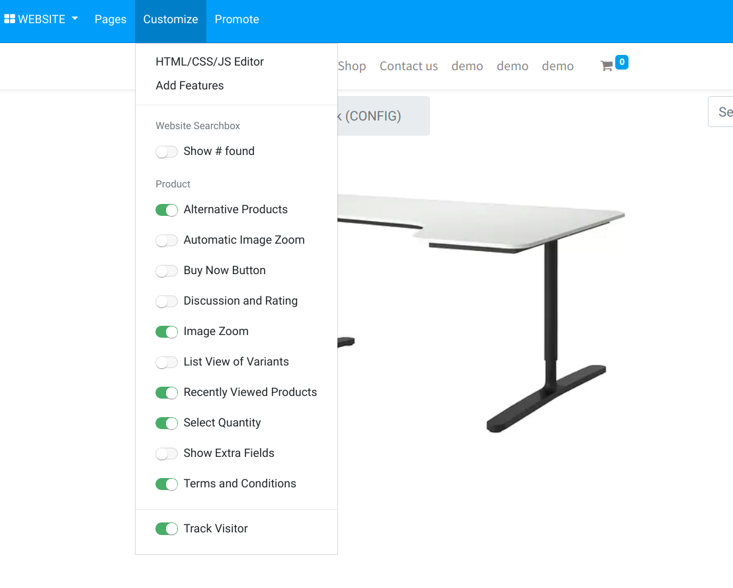Click the desk product image
733x588 pixels.
[482, 311]
